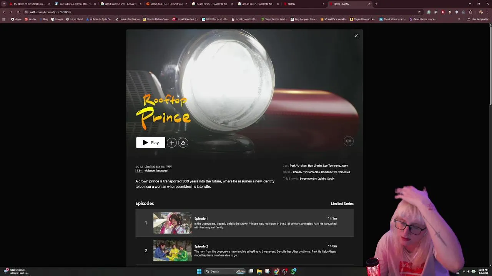Open the Tokyo Ghoul bookmark

click(x=75, y=19)
